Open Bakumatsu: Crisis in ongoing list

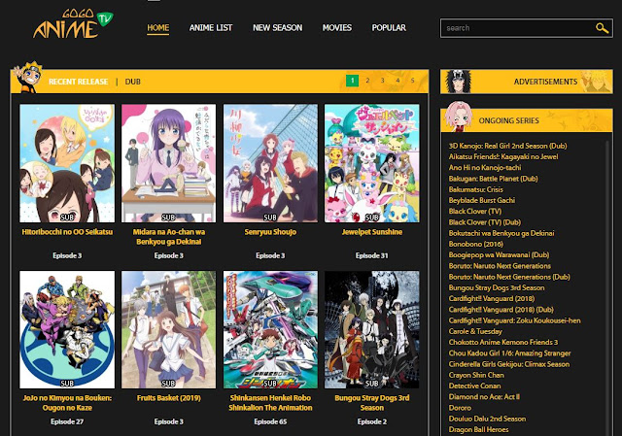click(x=475, y=189)
